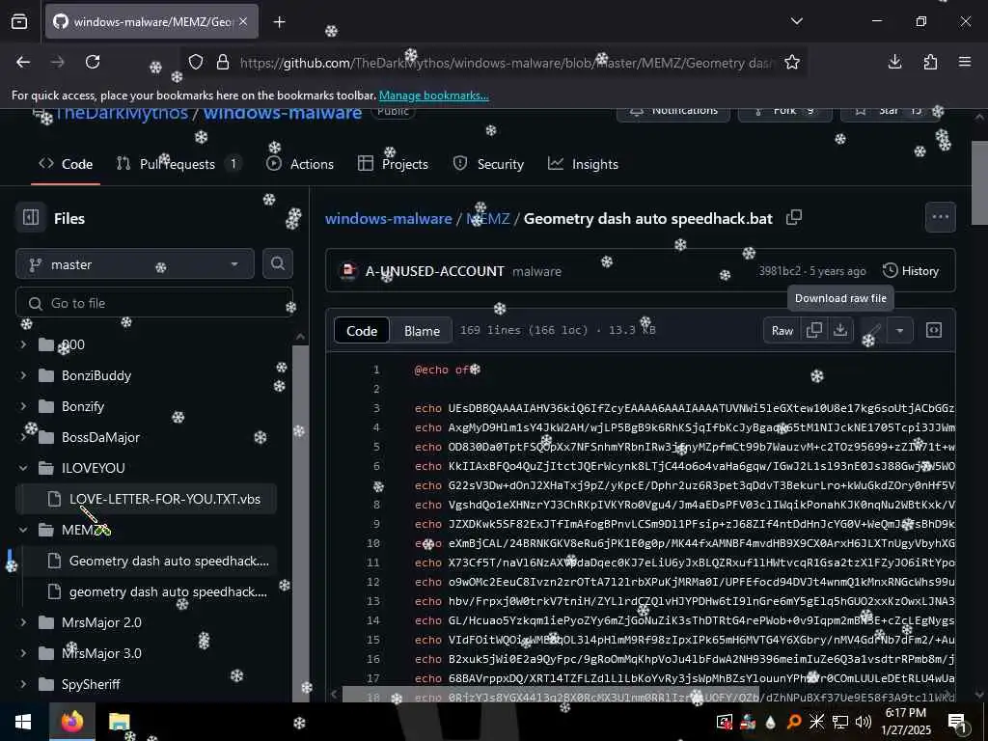Copy raw file contents
The height and width of the screenshot is (741, 988).
pos(814,330)
